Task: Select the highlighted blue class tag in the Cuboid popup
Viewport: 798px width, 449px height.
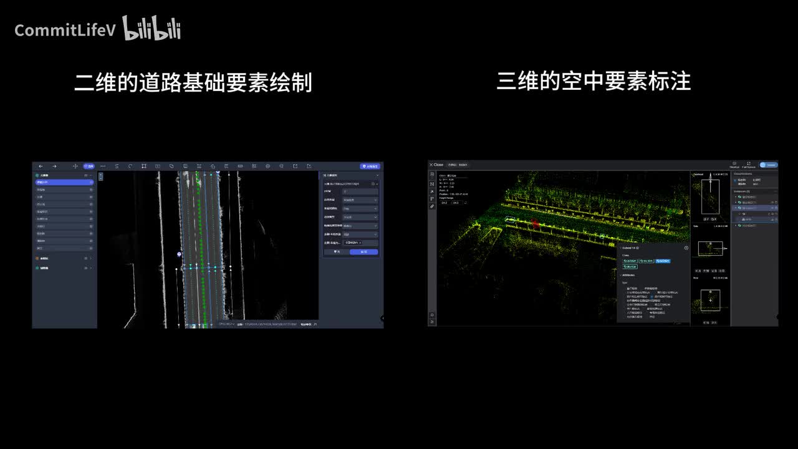Action: 663,261
